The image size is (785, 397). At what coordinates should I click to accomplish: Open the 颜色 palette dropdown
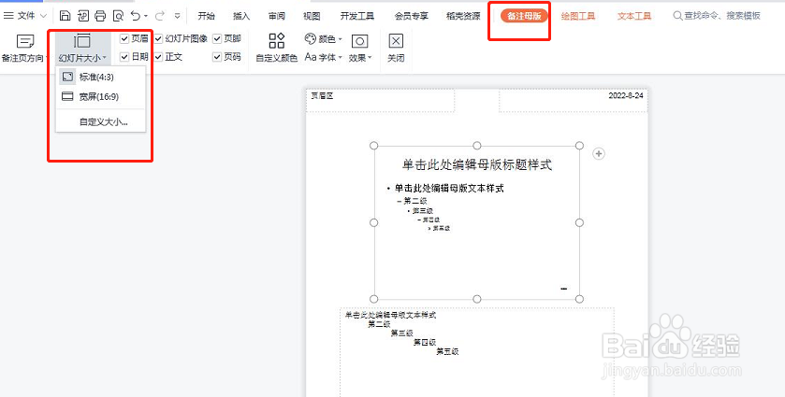pos(324,38)
